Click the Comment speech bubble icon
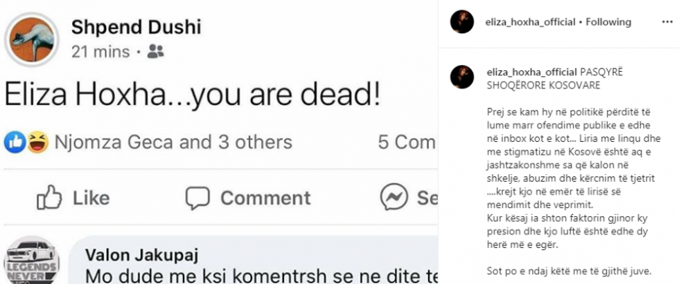 (197, 198)
